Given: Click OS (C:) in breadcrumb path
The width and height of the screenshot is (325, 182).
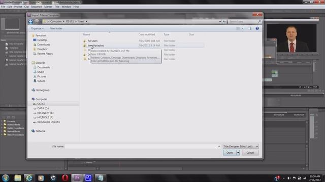Looking at the screenshot, I should click(70, 21).
